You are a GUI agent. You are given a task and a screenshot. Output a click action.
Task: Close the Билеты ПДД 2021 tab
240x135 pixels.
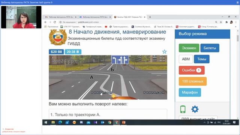point(144,17)
